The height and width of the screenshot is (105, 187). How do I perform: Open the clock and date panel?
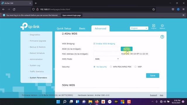(176, 101)
